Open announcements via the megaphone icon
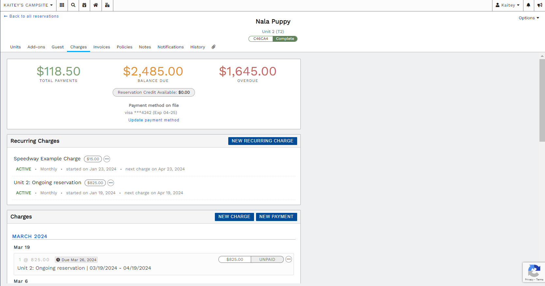545x286 pixels. [x=540, y=5]
